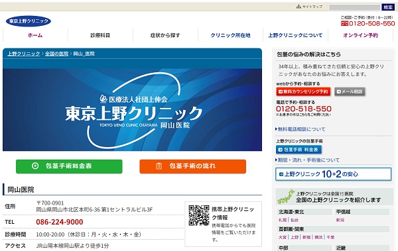Open 横浜 clinic link
Screen dimensions: 398x251
pos(318,237)
